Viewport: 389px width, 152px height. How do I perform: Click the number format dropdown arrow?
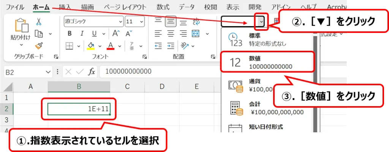(261, 22)
